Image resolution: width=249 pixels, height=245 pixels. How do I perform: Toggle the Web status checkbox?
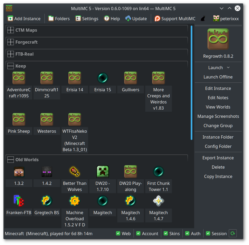(118, 233)
